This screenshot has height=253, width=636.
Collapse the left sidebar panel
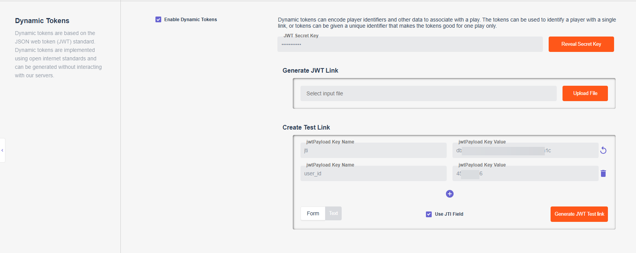[x=2, y=150]
